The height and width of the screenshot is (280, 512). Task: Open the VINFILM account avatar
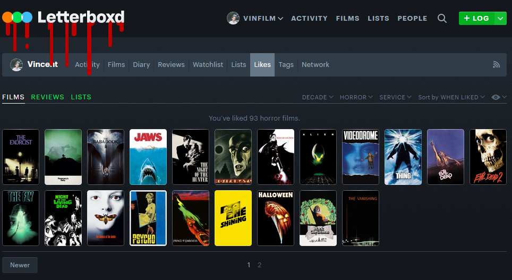click(x=233, y=18)
